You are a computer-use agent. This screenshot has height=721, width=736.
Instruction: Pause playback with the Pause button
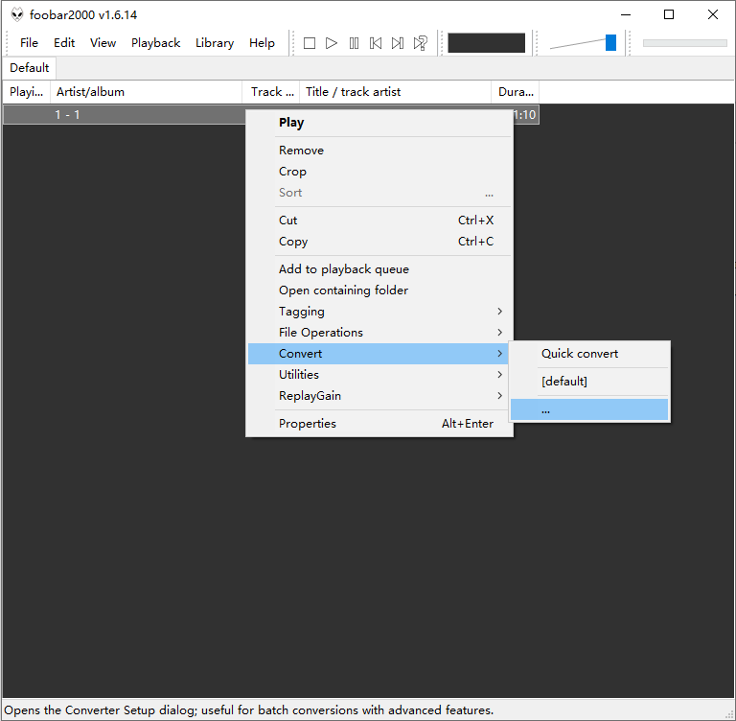click(x=354, y=43)
